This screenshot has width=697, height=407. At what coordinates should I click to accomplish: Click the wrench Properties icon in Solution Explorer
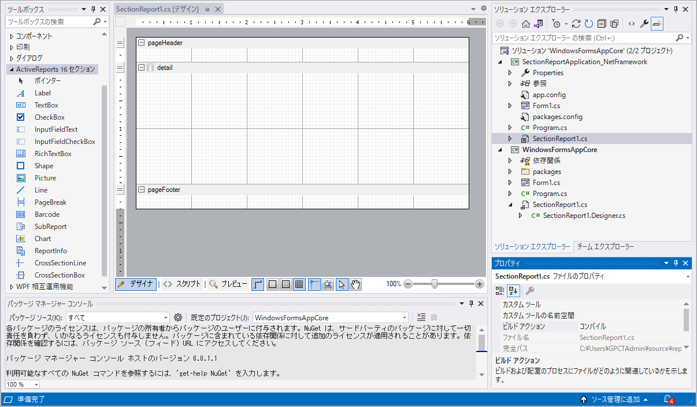[644, 24]
